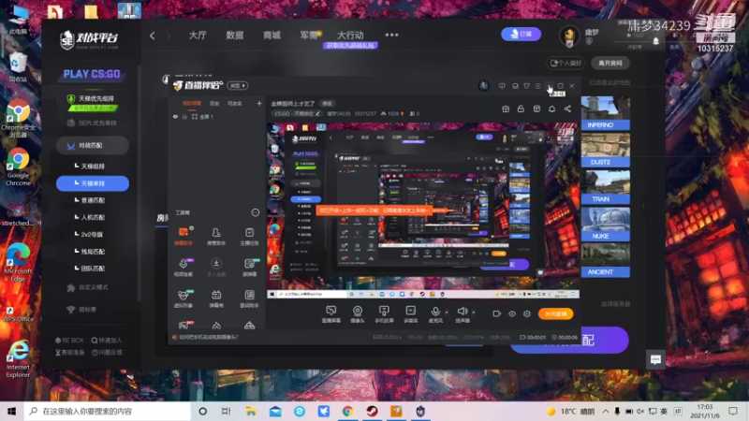The image size is (749, 421).
Task: Add a 多媒体 media source
Action: tap(410, 314)
